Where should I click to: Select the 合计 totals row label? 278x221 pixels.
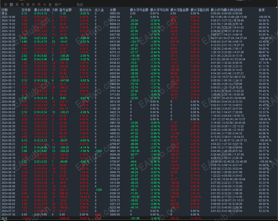[5, 218]
